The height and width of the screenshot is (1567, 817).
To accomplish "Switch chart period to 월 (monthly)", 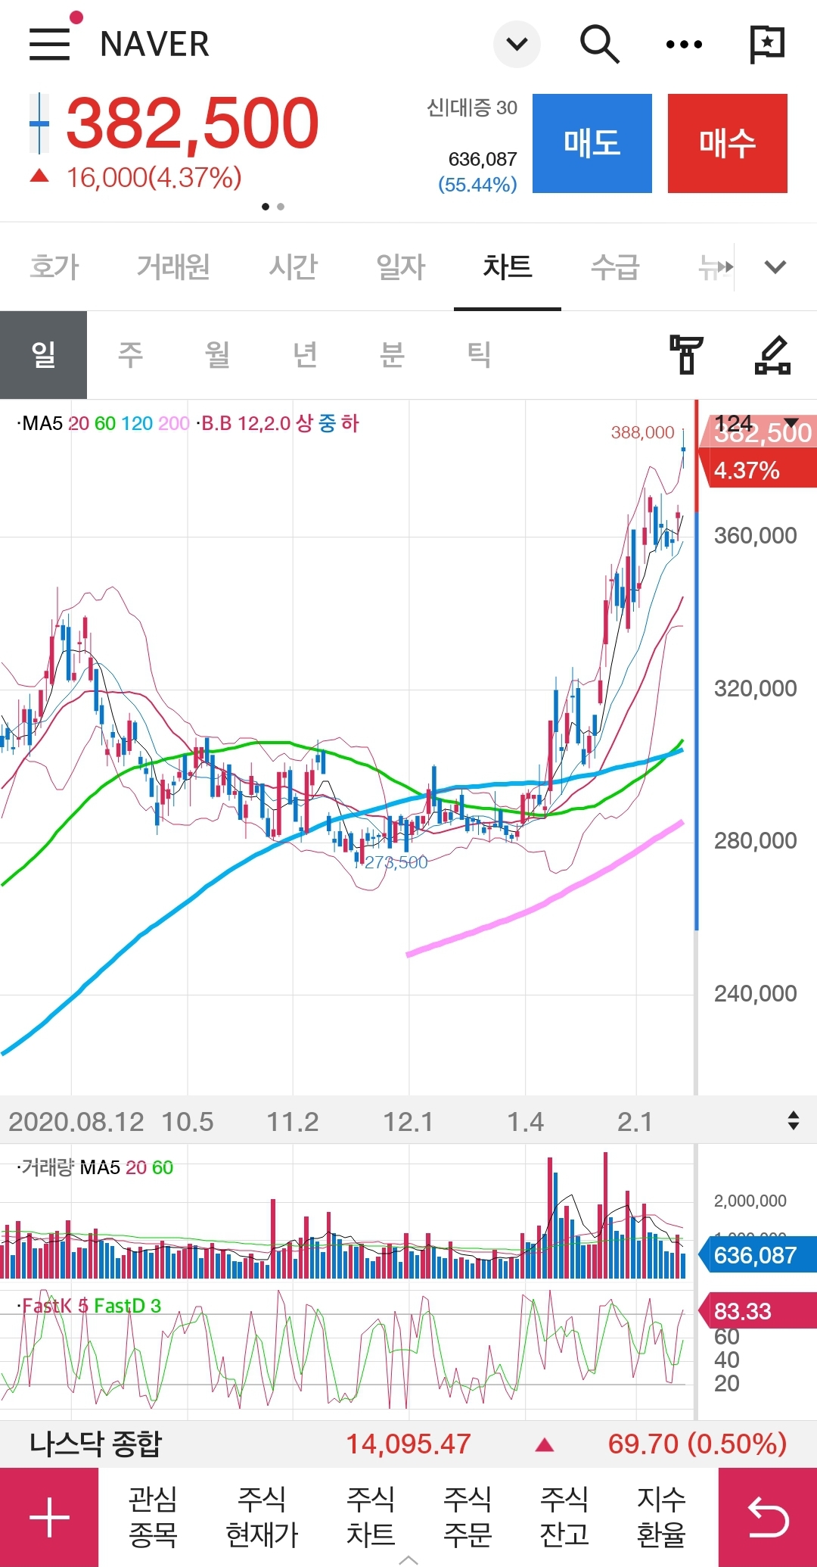I will point(218,354).
